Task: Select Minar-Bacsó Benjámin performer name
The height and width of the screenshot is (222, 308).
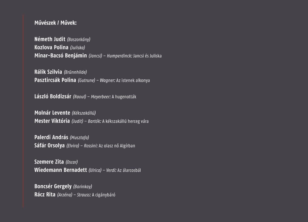Action: pos(60,56)
